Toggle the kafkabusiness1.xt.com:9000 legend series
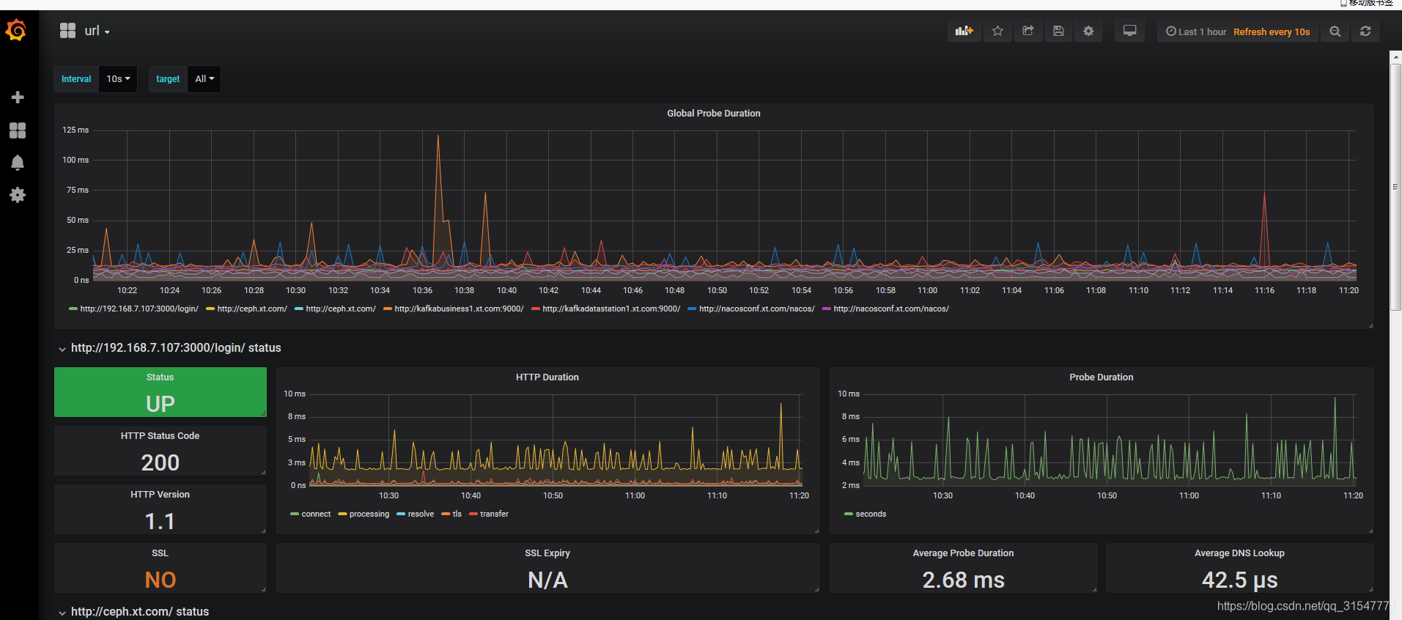The image size is (1402, 620). pyautogui.click(x=459, y=309)
